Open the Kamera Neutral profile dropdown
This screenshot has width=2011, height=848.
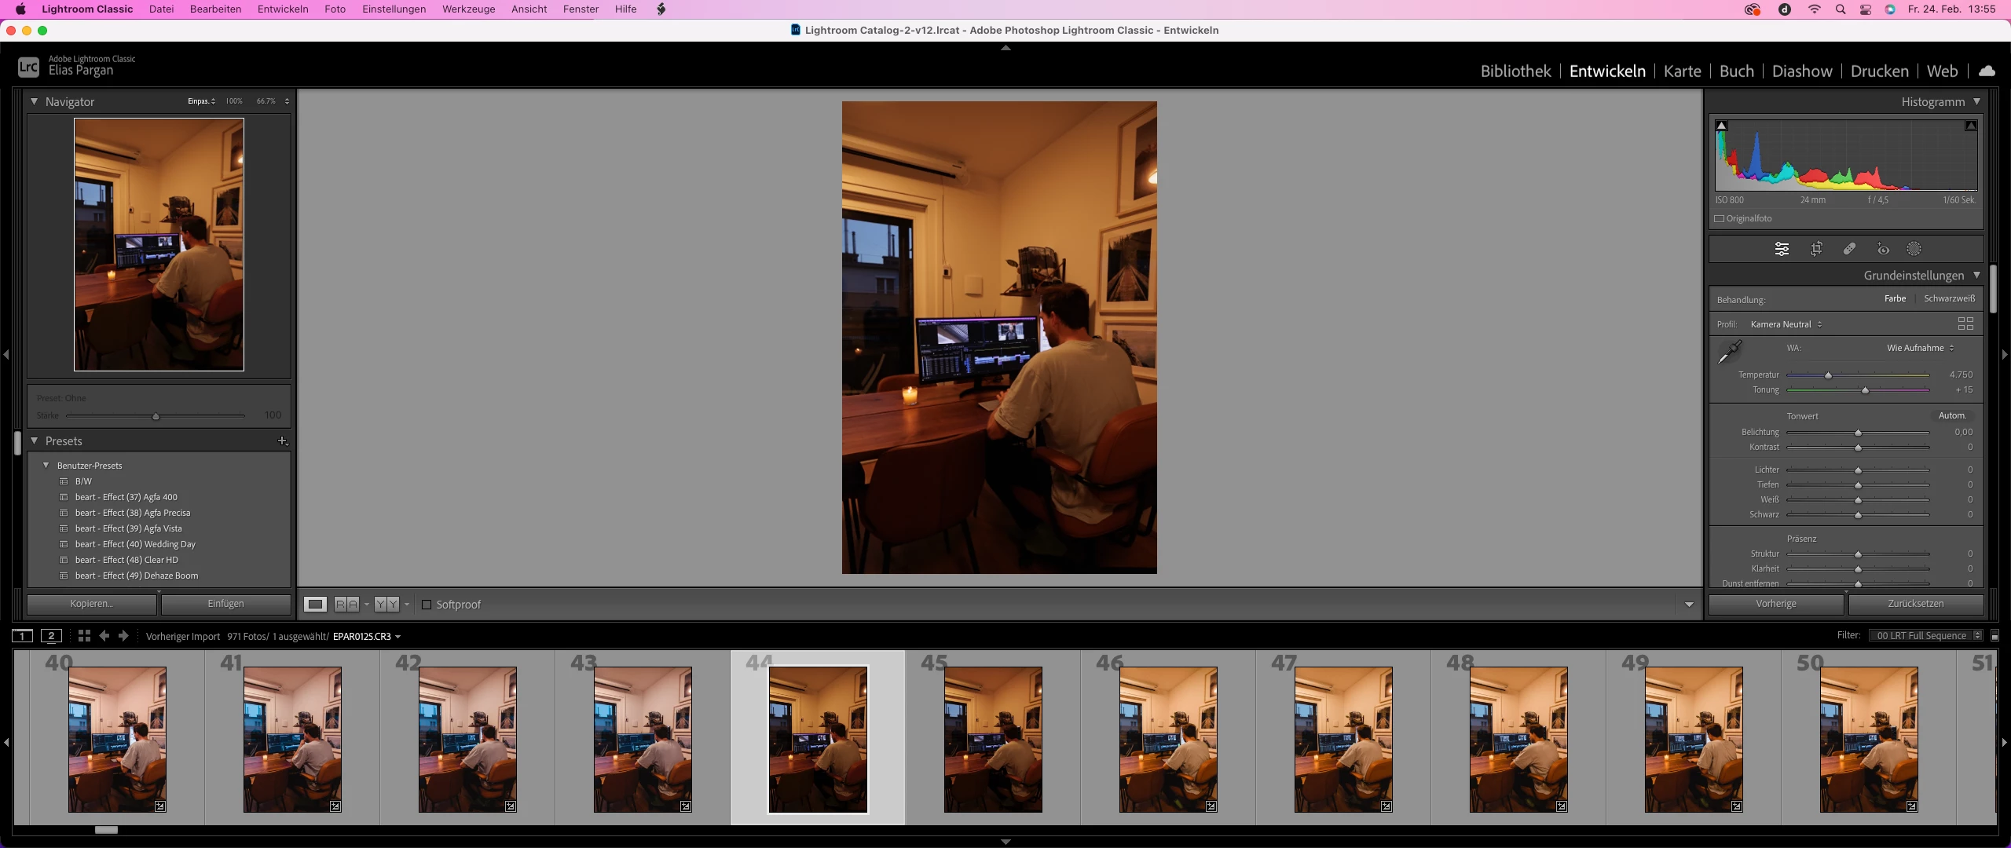1786,324
